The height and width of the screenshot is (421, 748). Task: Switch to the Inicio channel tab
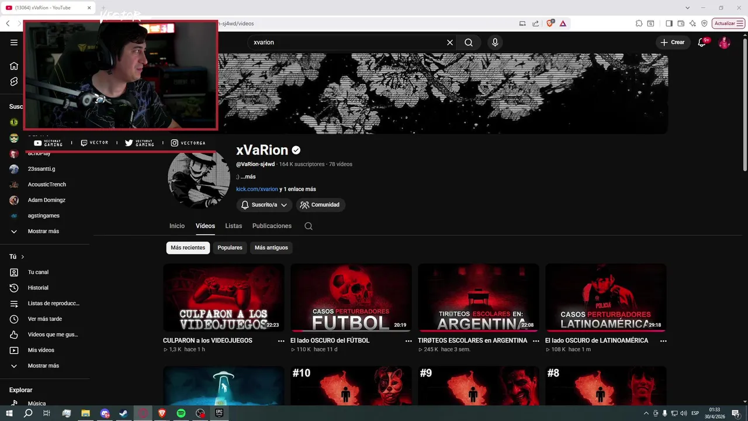177,226
